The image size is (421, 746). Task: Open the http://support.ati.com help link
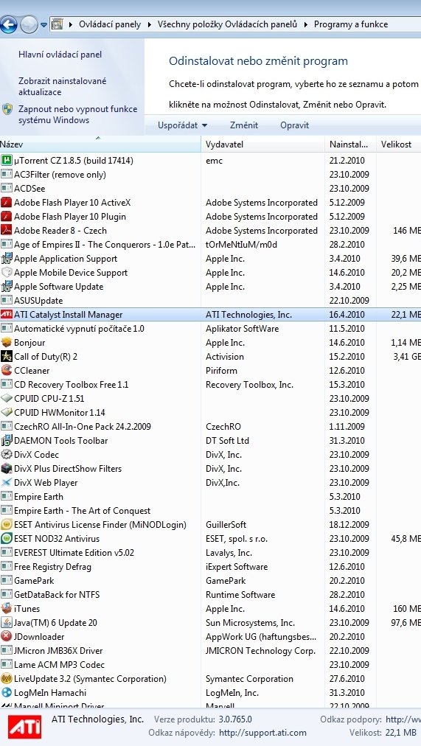(263, 733)
